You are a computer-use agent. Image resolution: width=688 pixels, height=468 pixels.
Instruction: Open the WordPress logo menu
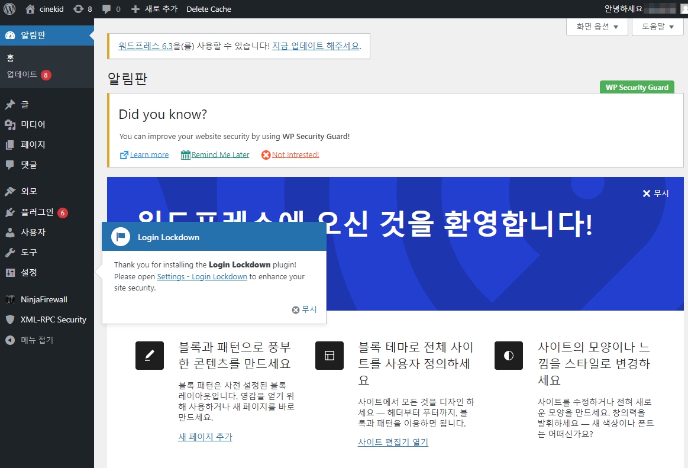click(9, 9)
